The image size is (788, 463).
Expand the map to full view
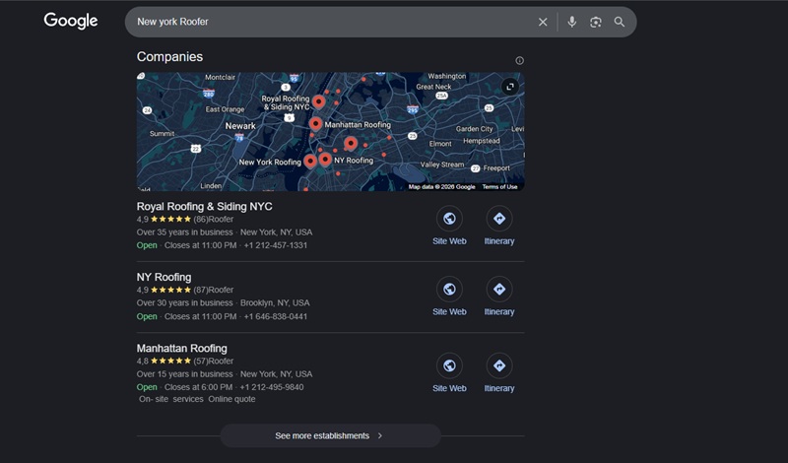(x=509, y=87)
